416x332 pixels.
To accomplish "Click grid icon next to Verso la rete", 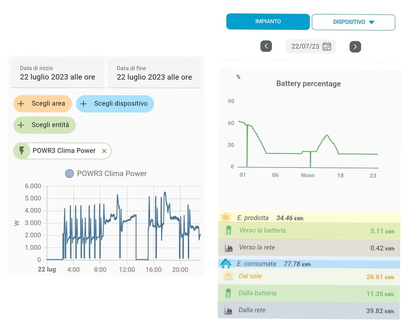I will (x=228, y=247).
